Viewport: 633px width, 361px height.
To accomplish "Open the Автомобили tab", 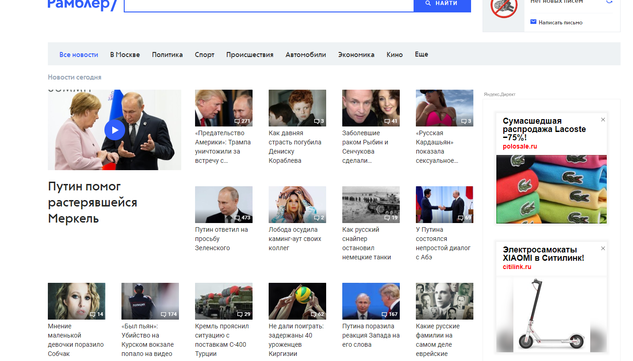I will 306,54.
